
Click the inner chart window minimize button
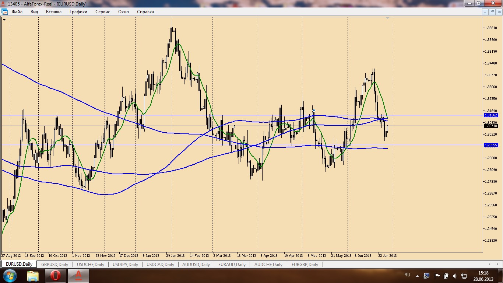486,12
